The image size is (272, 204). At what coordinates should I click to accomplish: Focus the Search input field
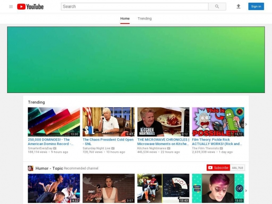tap(135, 6)
